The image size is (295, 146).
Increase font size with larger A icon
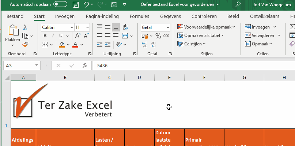pyautogui.click(x=78, y=35)
